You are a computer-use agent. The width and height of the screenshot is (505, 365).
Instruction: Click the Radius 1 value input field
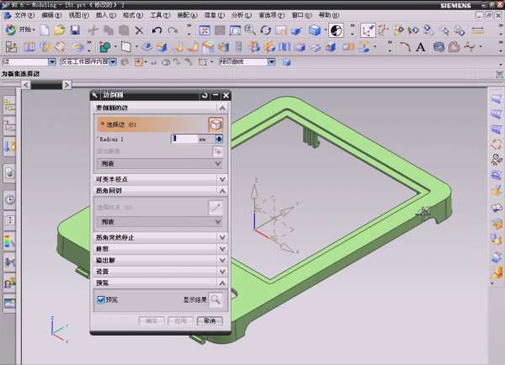tap(183, 139)
